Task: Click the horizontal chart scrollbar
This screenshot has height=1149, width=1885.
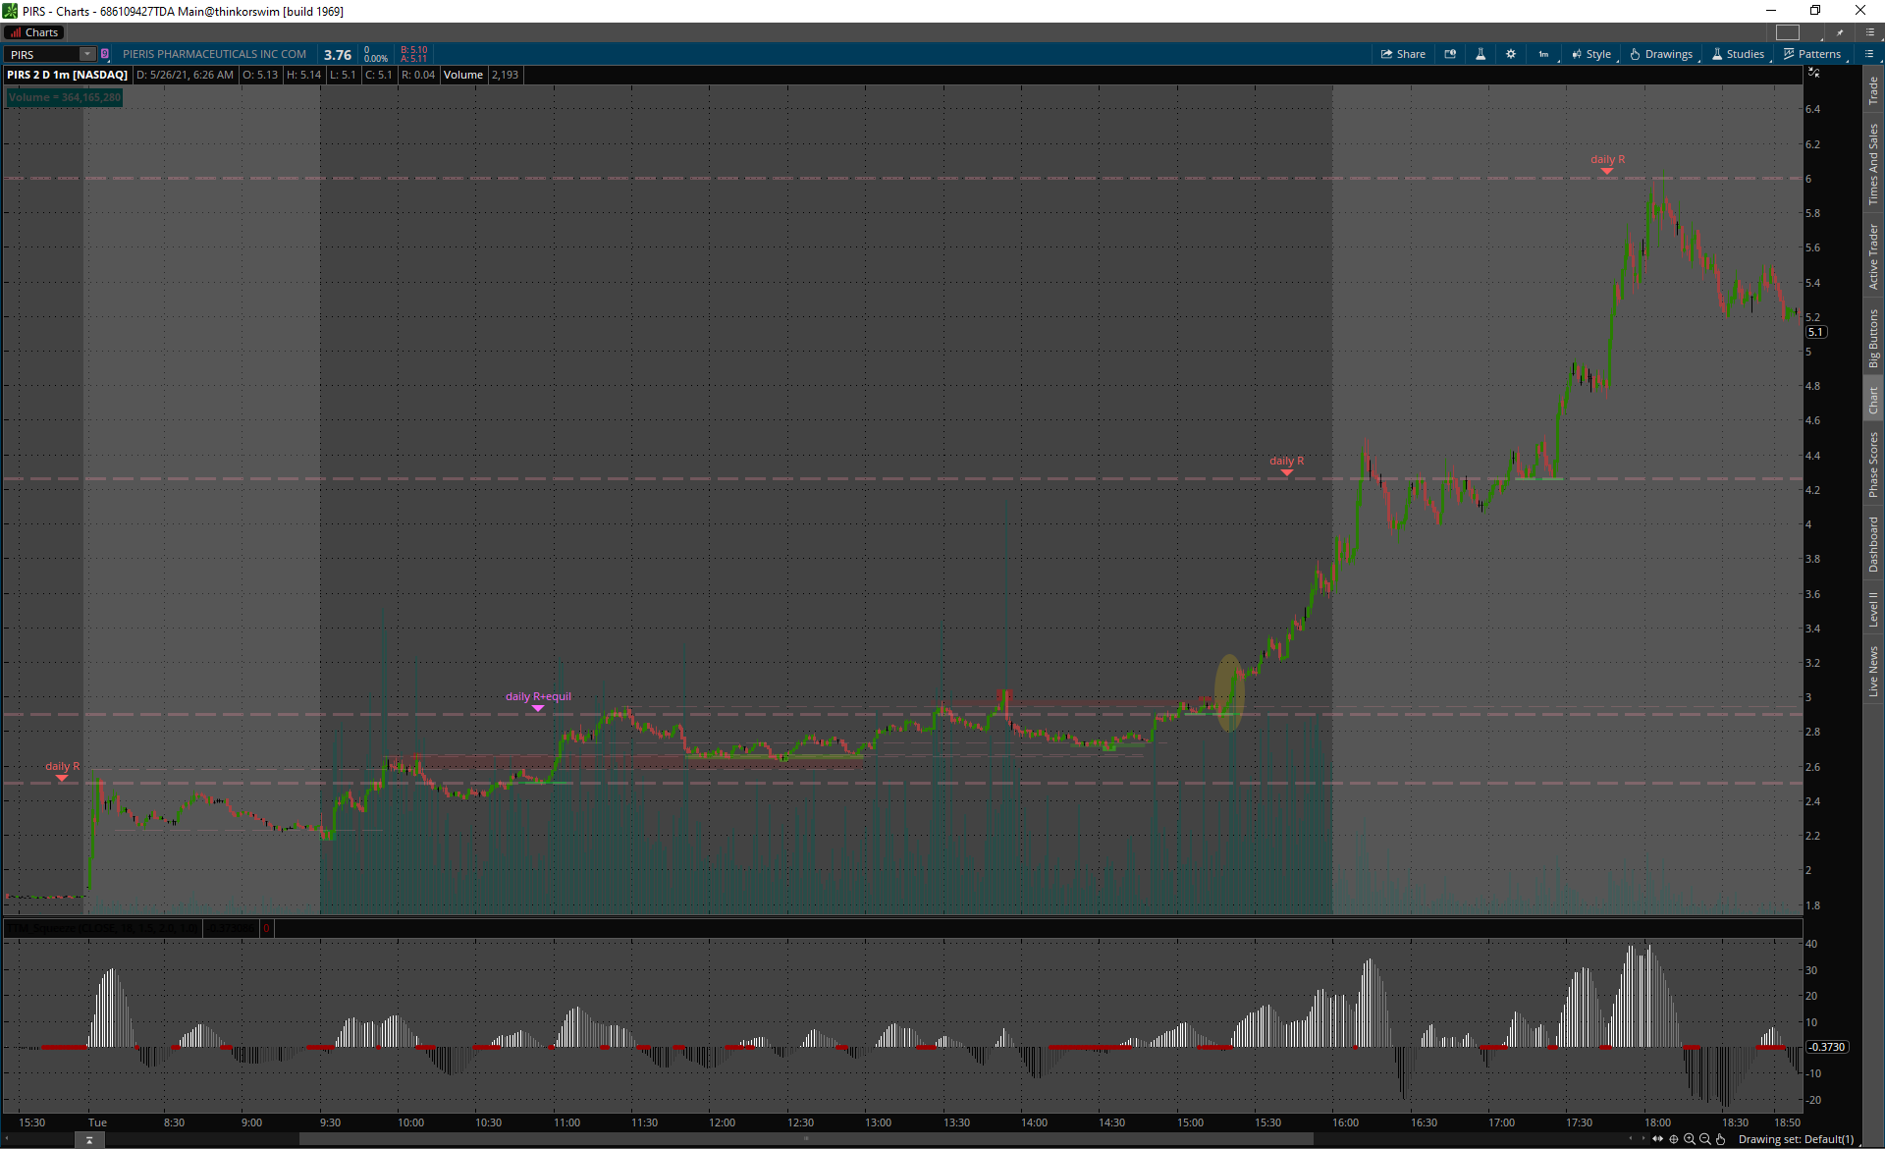Action: coord(805,1139)
